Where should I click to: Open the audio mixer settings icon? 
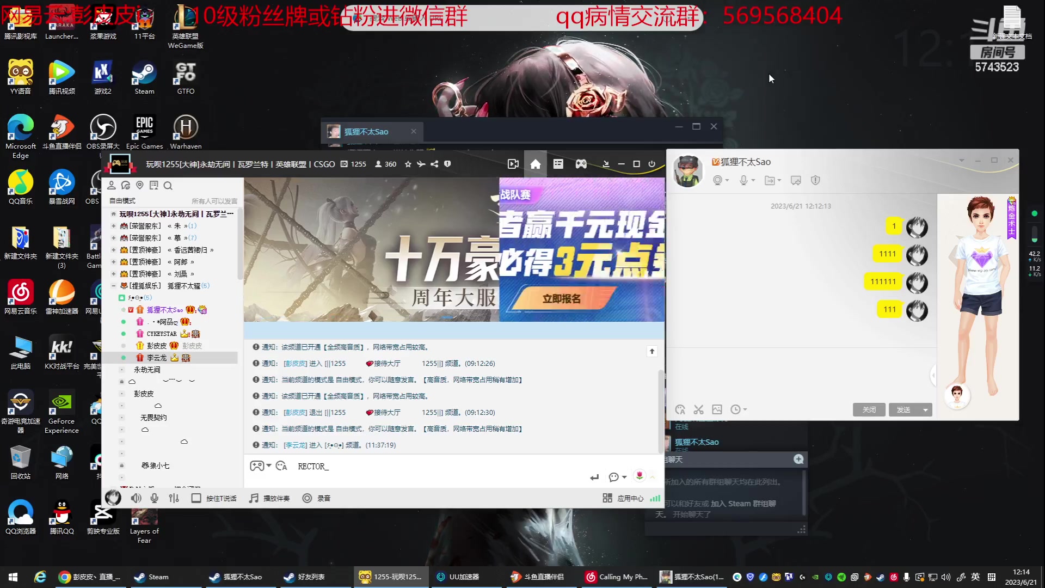pyautogui.click(x=174, y=498)
